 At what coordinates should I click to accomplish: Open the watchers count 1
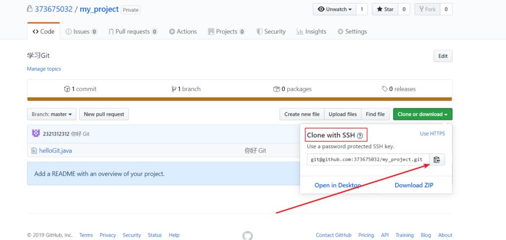[x=362, y=9]
